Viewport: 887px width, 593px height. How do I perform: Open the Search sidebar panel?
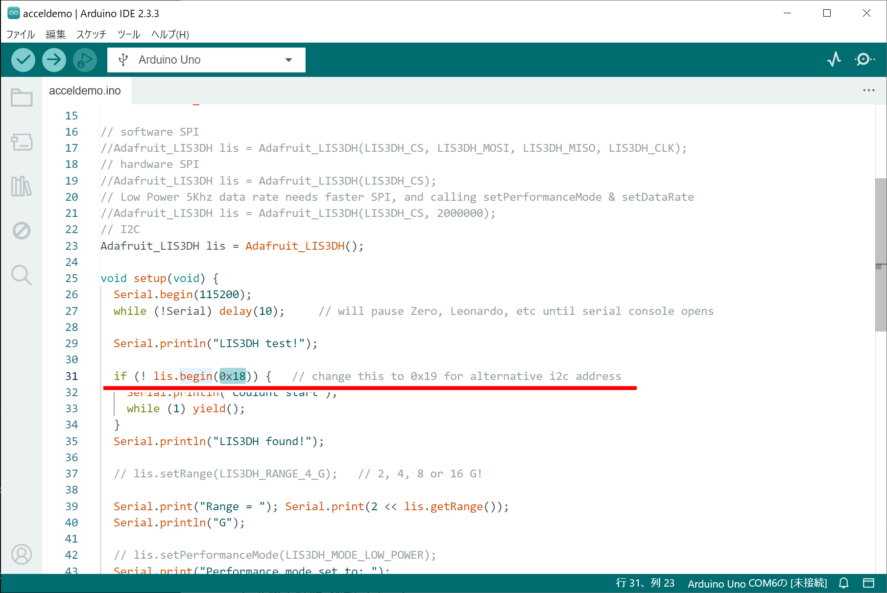pyautogui.click(x=22, y=275)
